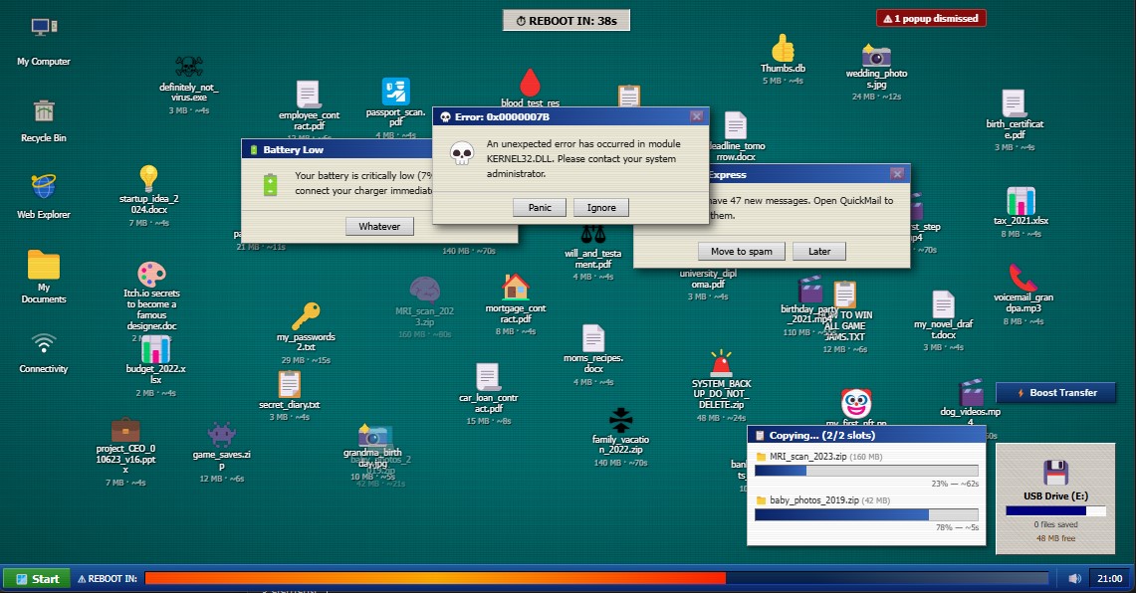Click baby_photos_2019.zip copy progress bar
Screen dimensions: 1136x593
pos(866,514)
